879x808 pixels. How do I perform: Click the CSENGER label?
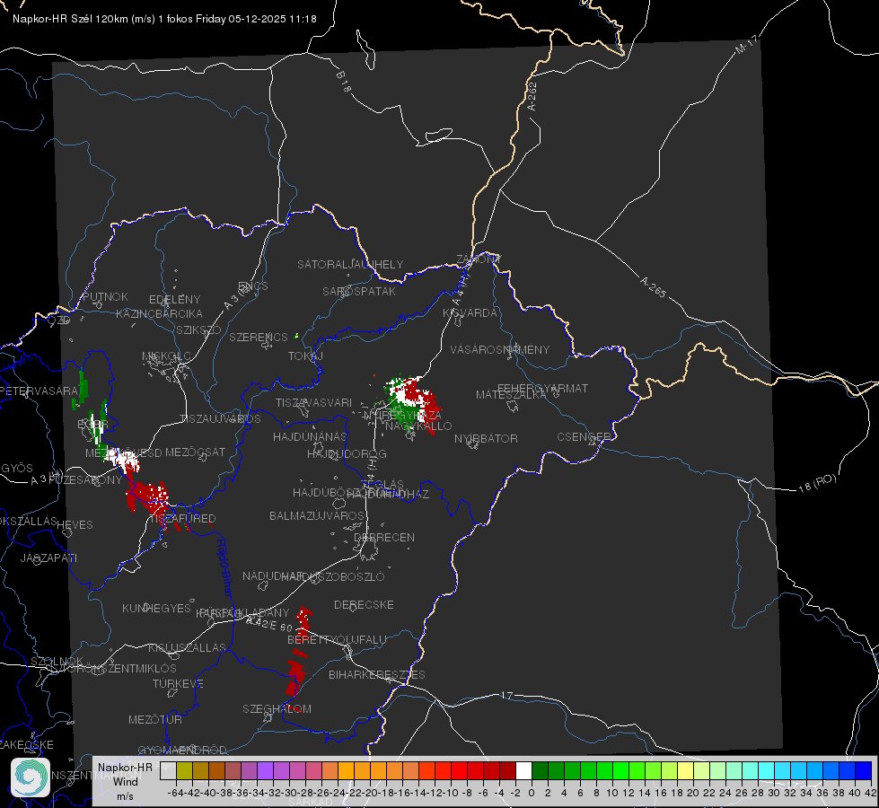coord(585,437)
